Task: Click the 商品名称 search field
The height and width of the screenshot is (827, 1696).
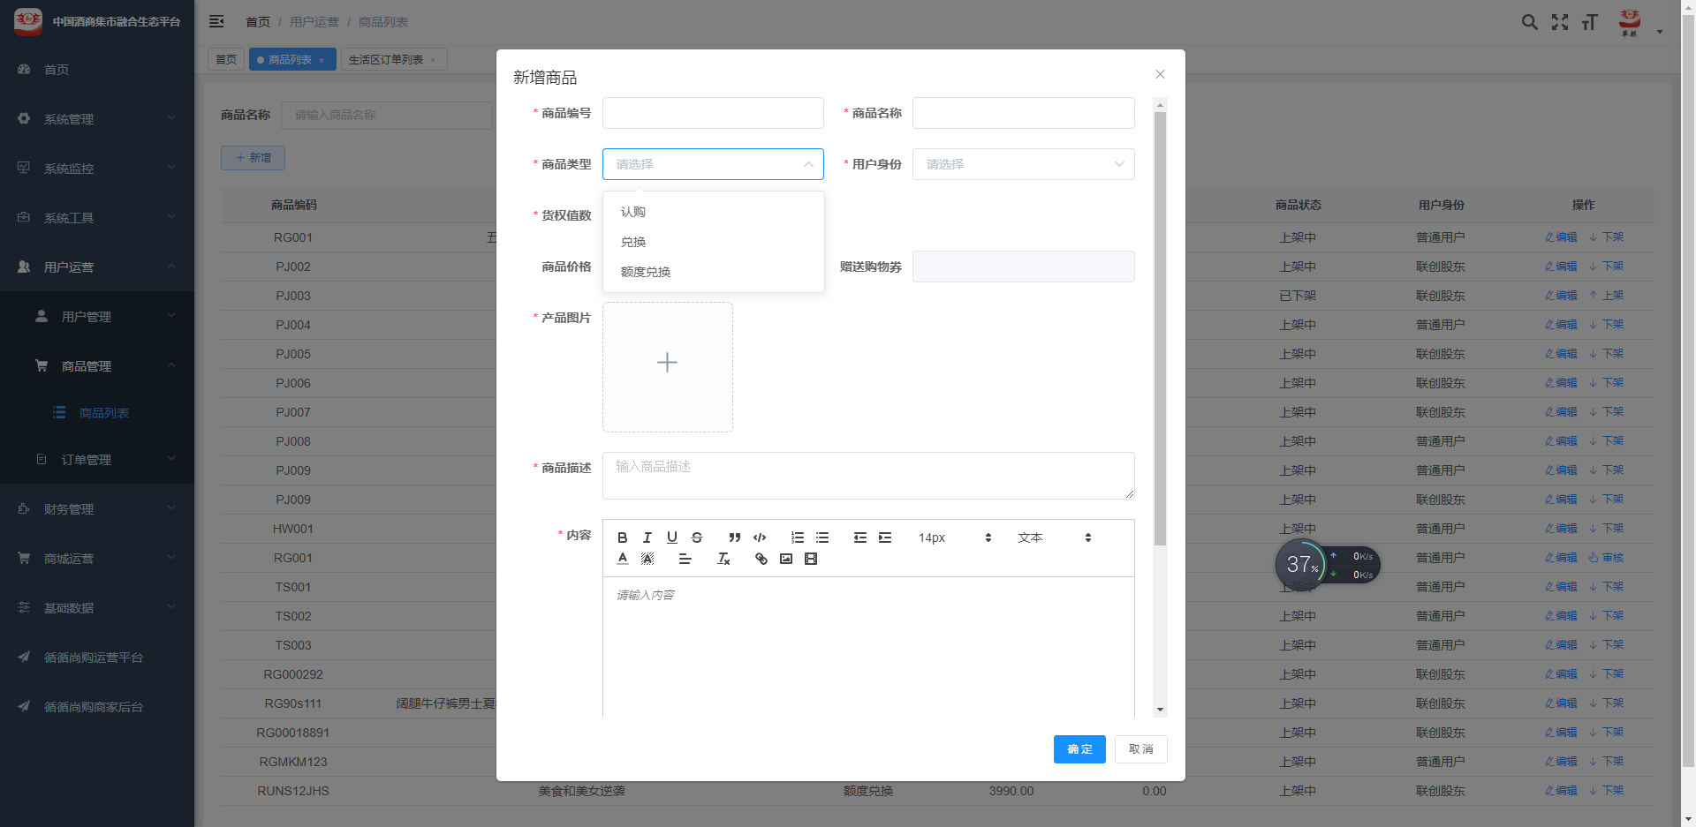Action: click(387, 115)
